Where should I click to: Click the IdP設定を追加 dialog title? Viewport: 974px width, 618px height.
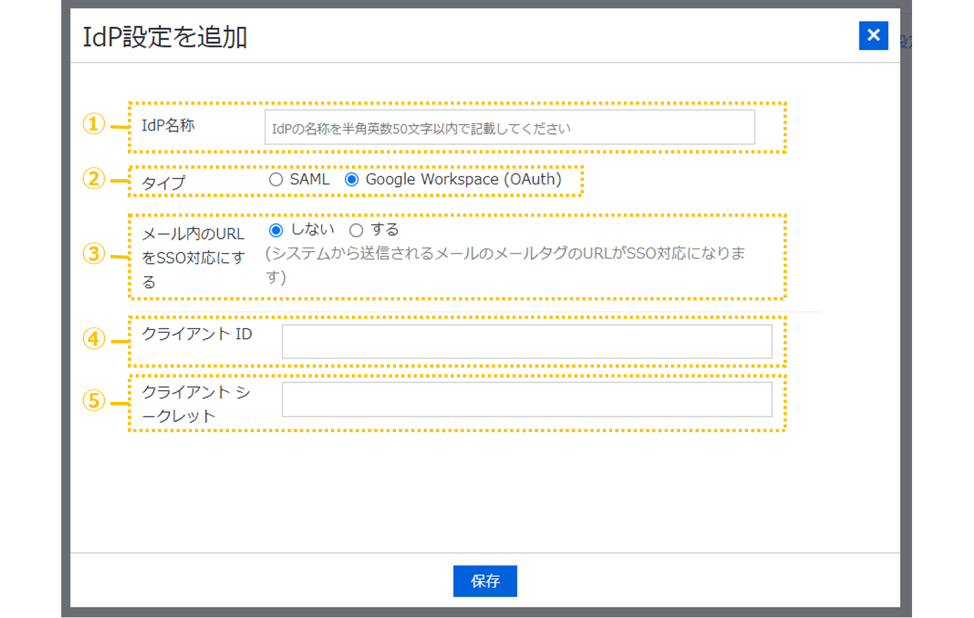(x=165, y=37)
